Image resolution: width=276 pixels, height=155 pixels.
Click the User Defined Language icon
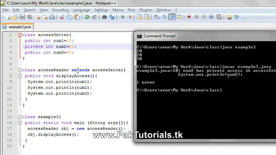[x=179, y=17]
